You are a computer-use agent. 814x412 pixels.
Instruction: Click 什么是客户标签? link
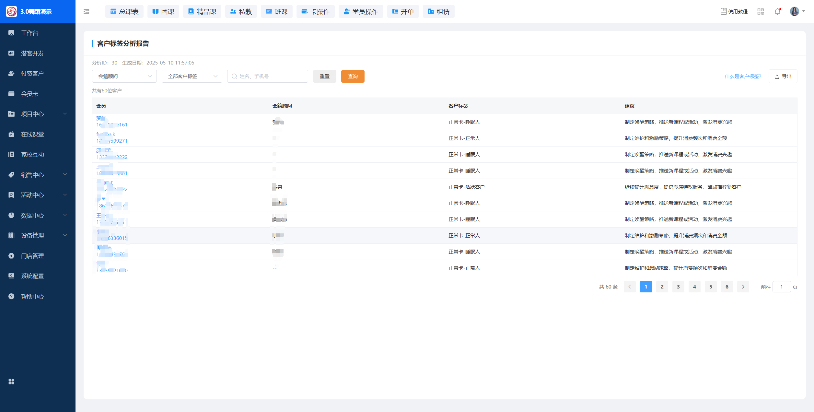(743, 77)
